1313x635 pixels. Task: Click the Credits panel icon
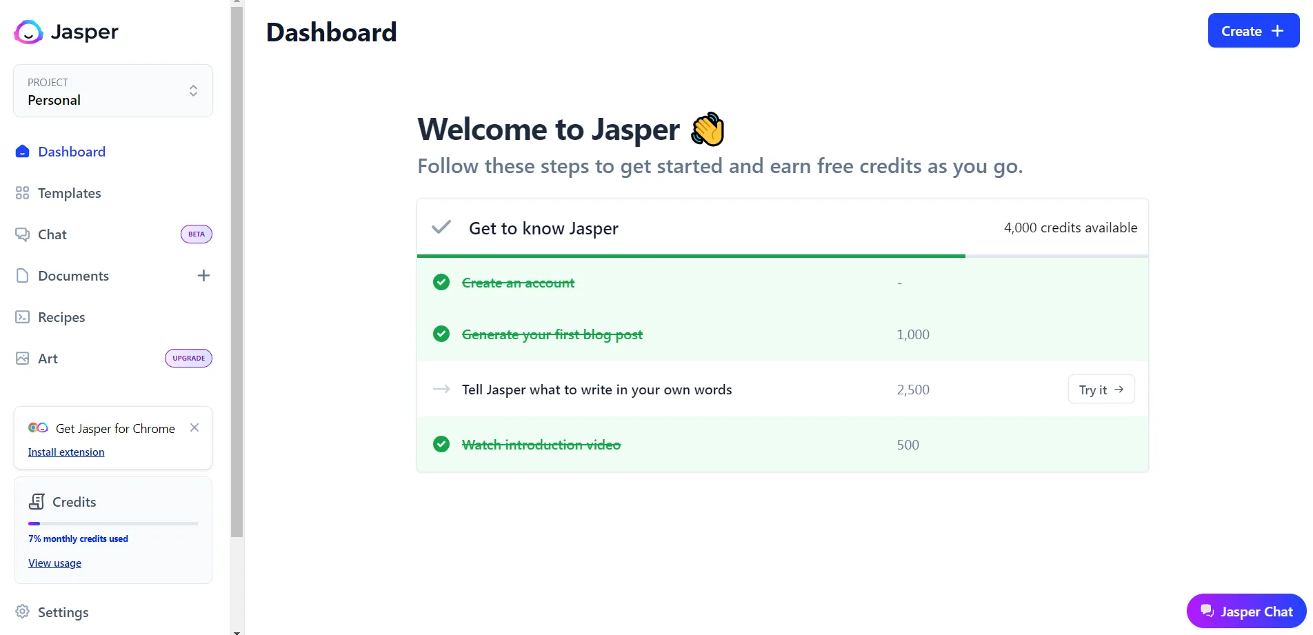coord(36,501)
